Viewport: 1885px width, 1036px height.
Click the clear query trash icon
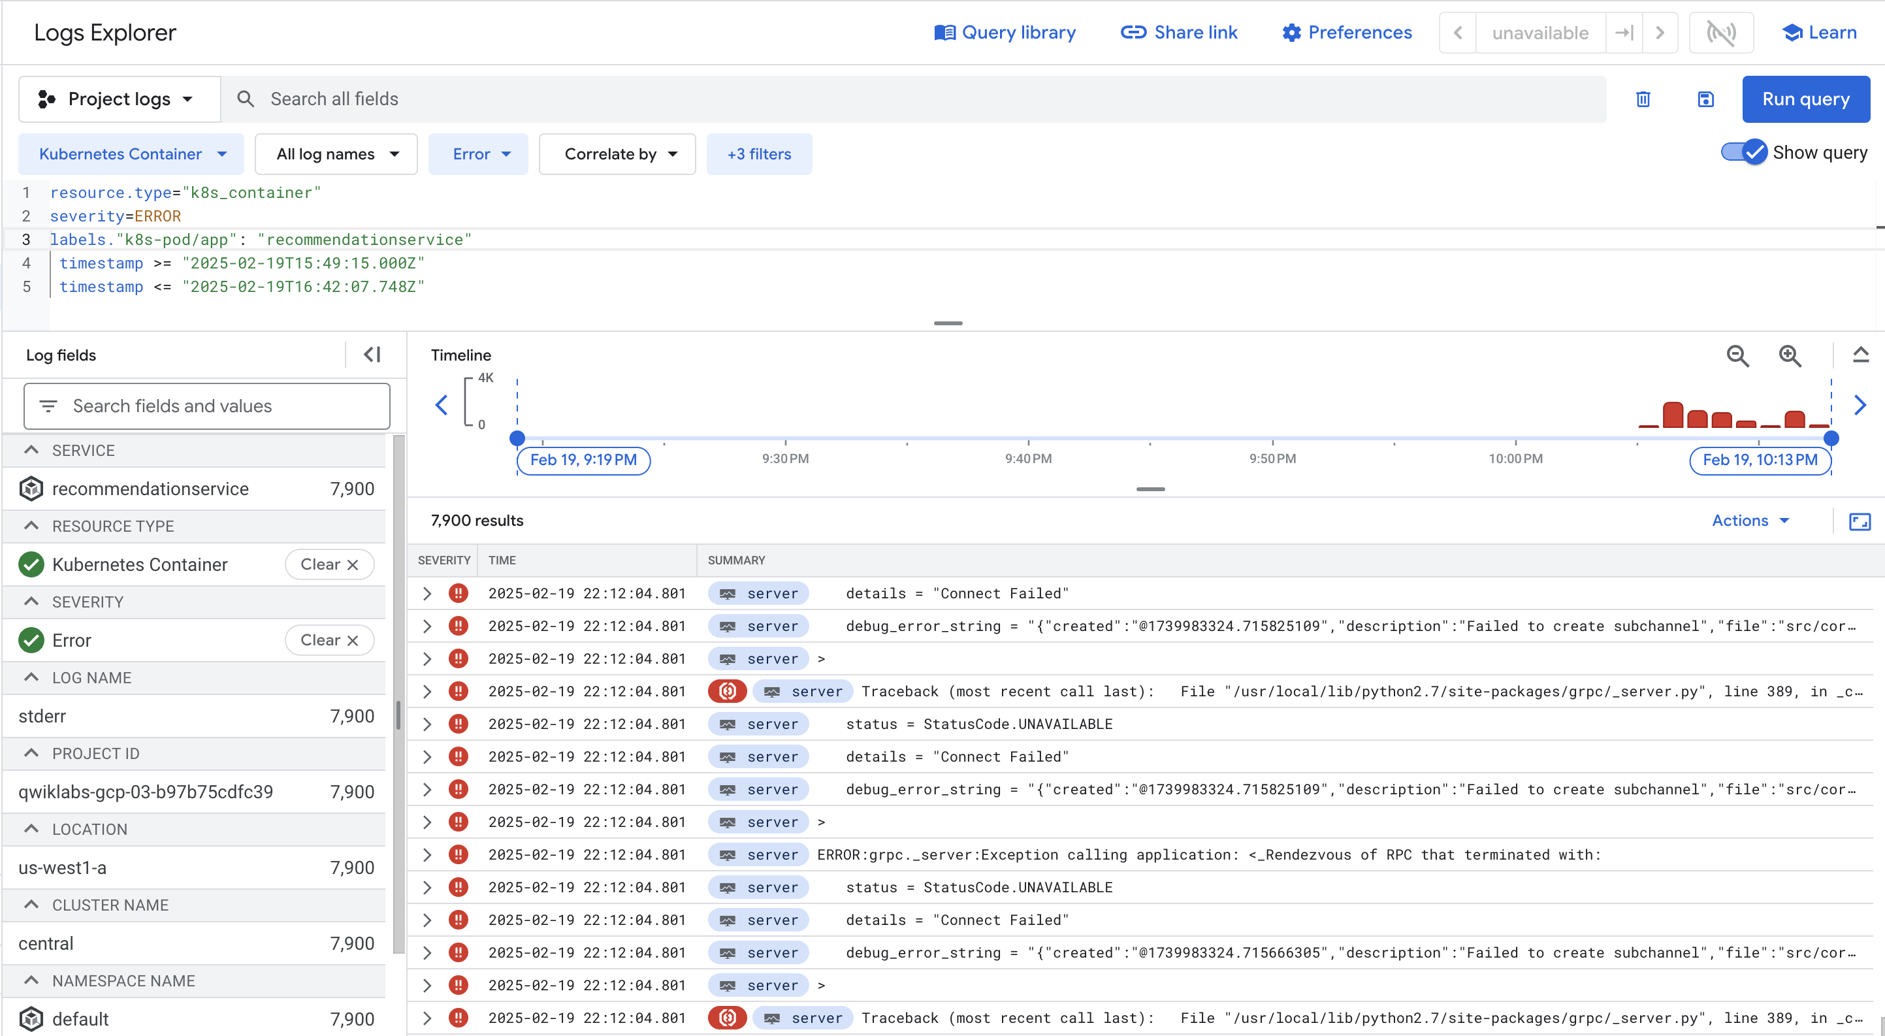click(1643, 99)
